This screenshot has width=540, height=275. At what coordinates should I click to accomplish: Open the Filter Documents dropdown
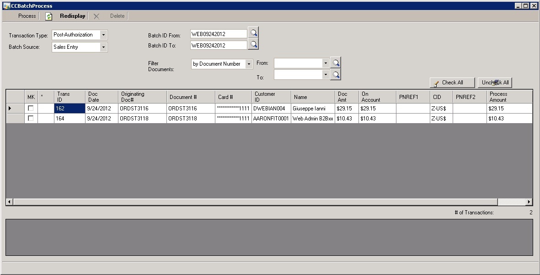point(248,64)
